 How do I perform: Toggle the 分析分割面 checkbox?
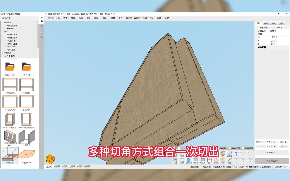[243, 148]
